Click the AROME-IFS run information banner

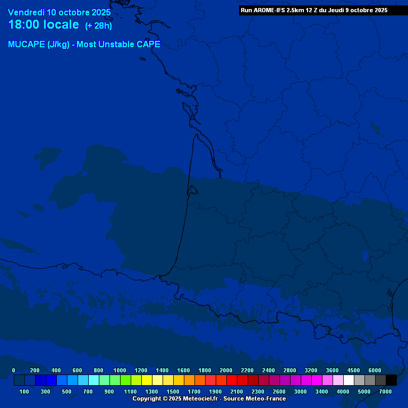(x=314, y=10)
